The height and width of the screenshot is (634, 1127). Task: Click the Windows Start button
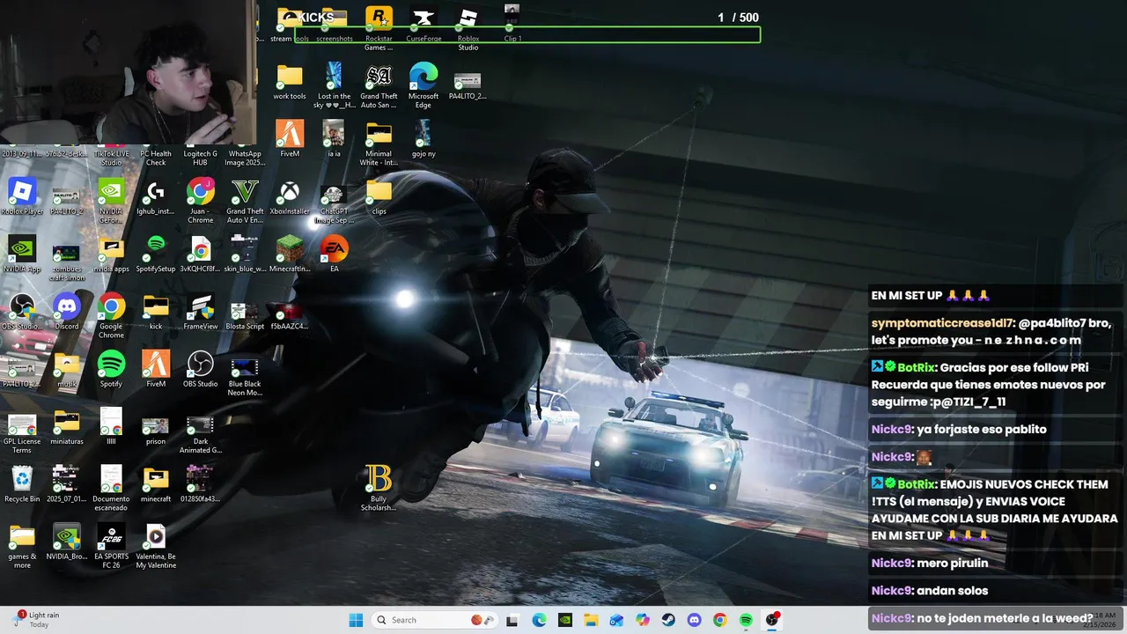click(356, 620)
